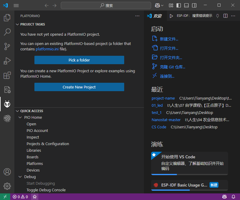The height and width of the screenshot is (200, 240).
Task: Toggle the bottom panel
Action: tap(186, 5)
